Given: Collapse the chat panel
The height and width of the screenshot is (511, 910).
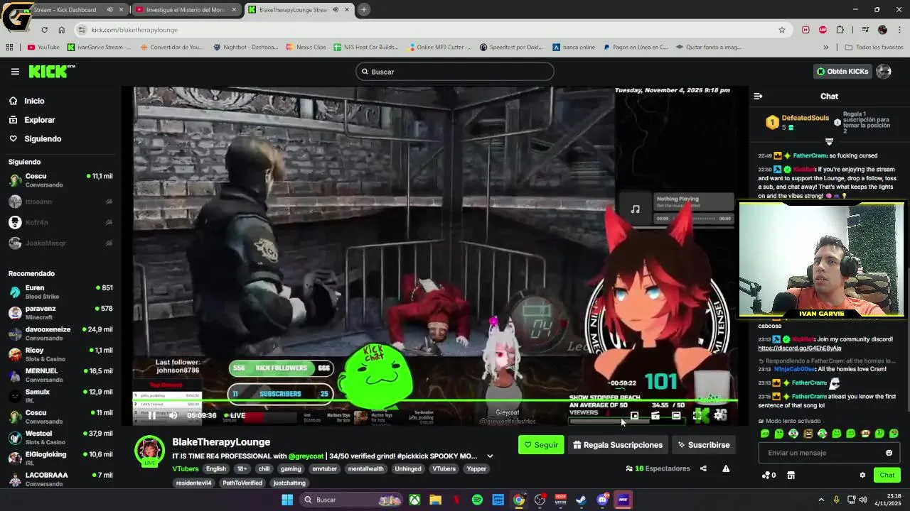Looking at the screenshot, I should pyautogui.click(x=758, y=97).
